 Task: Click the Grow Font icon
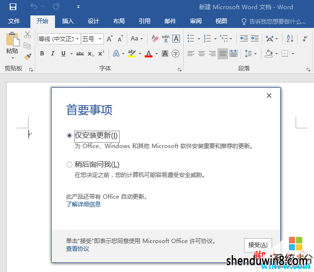[110, 39]
